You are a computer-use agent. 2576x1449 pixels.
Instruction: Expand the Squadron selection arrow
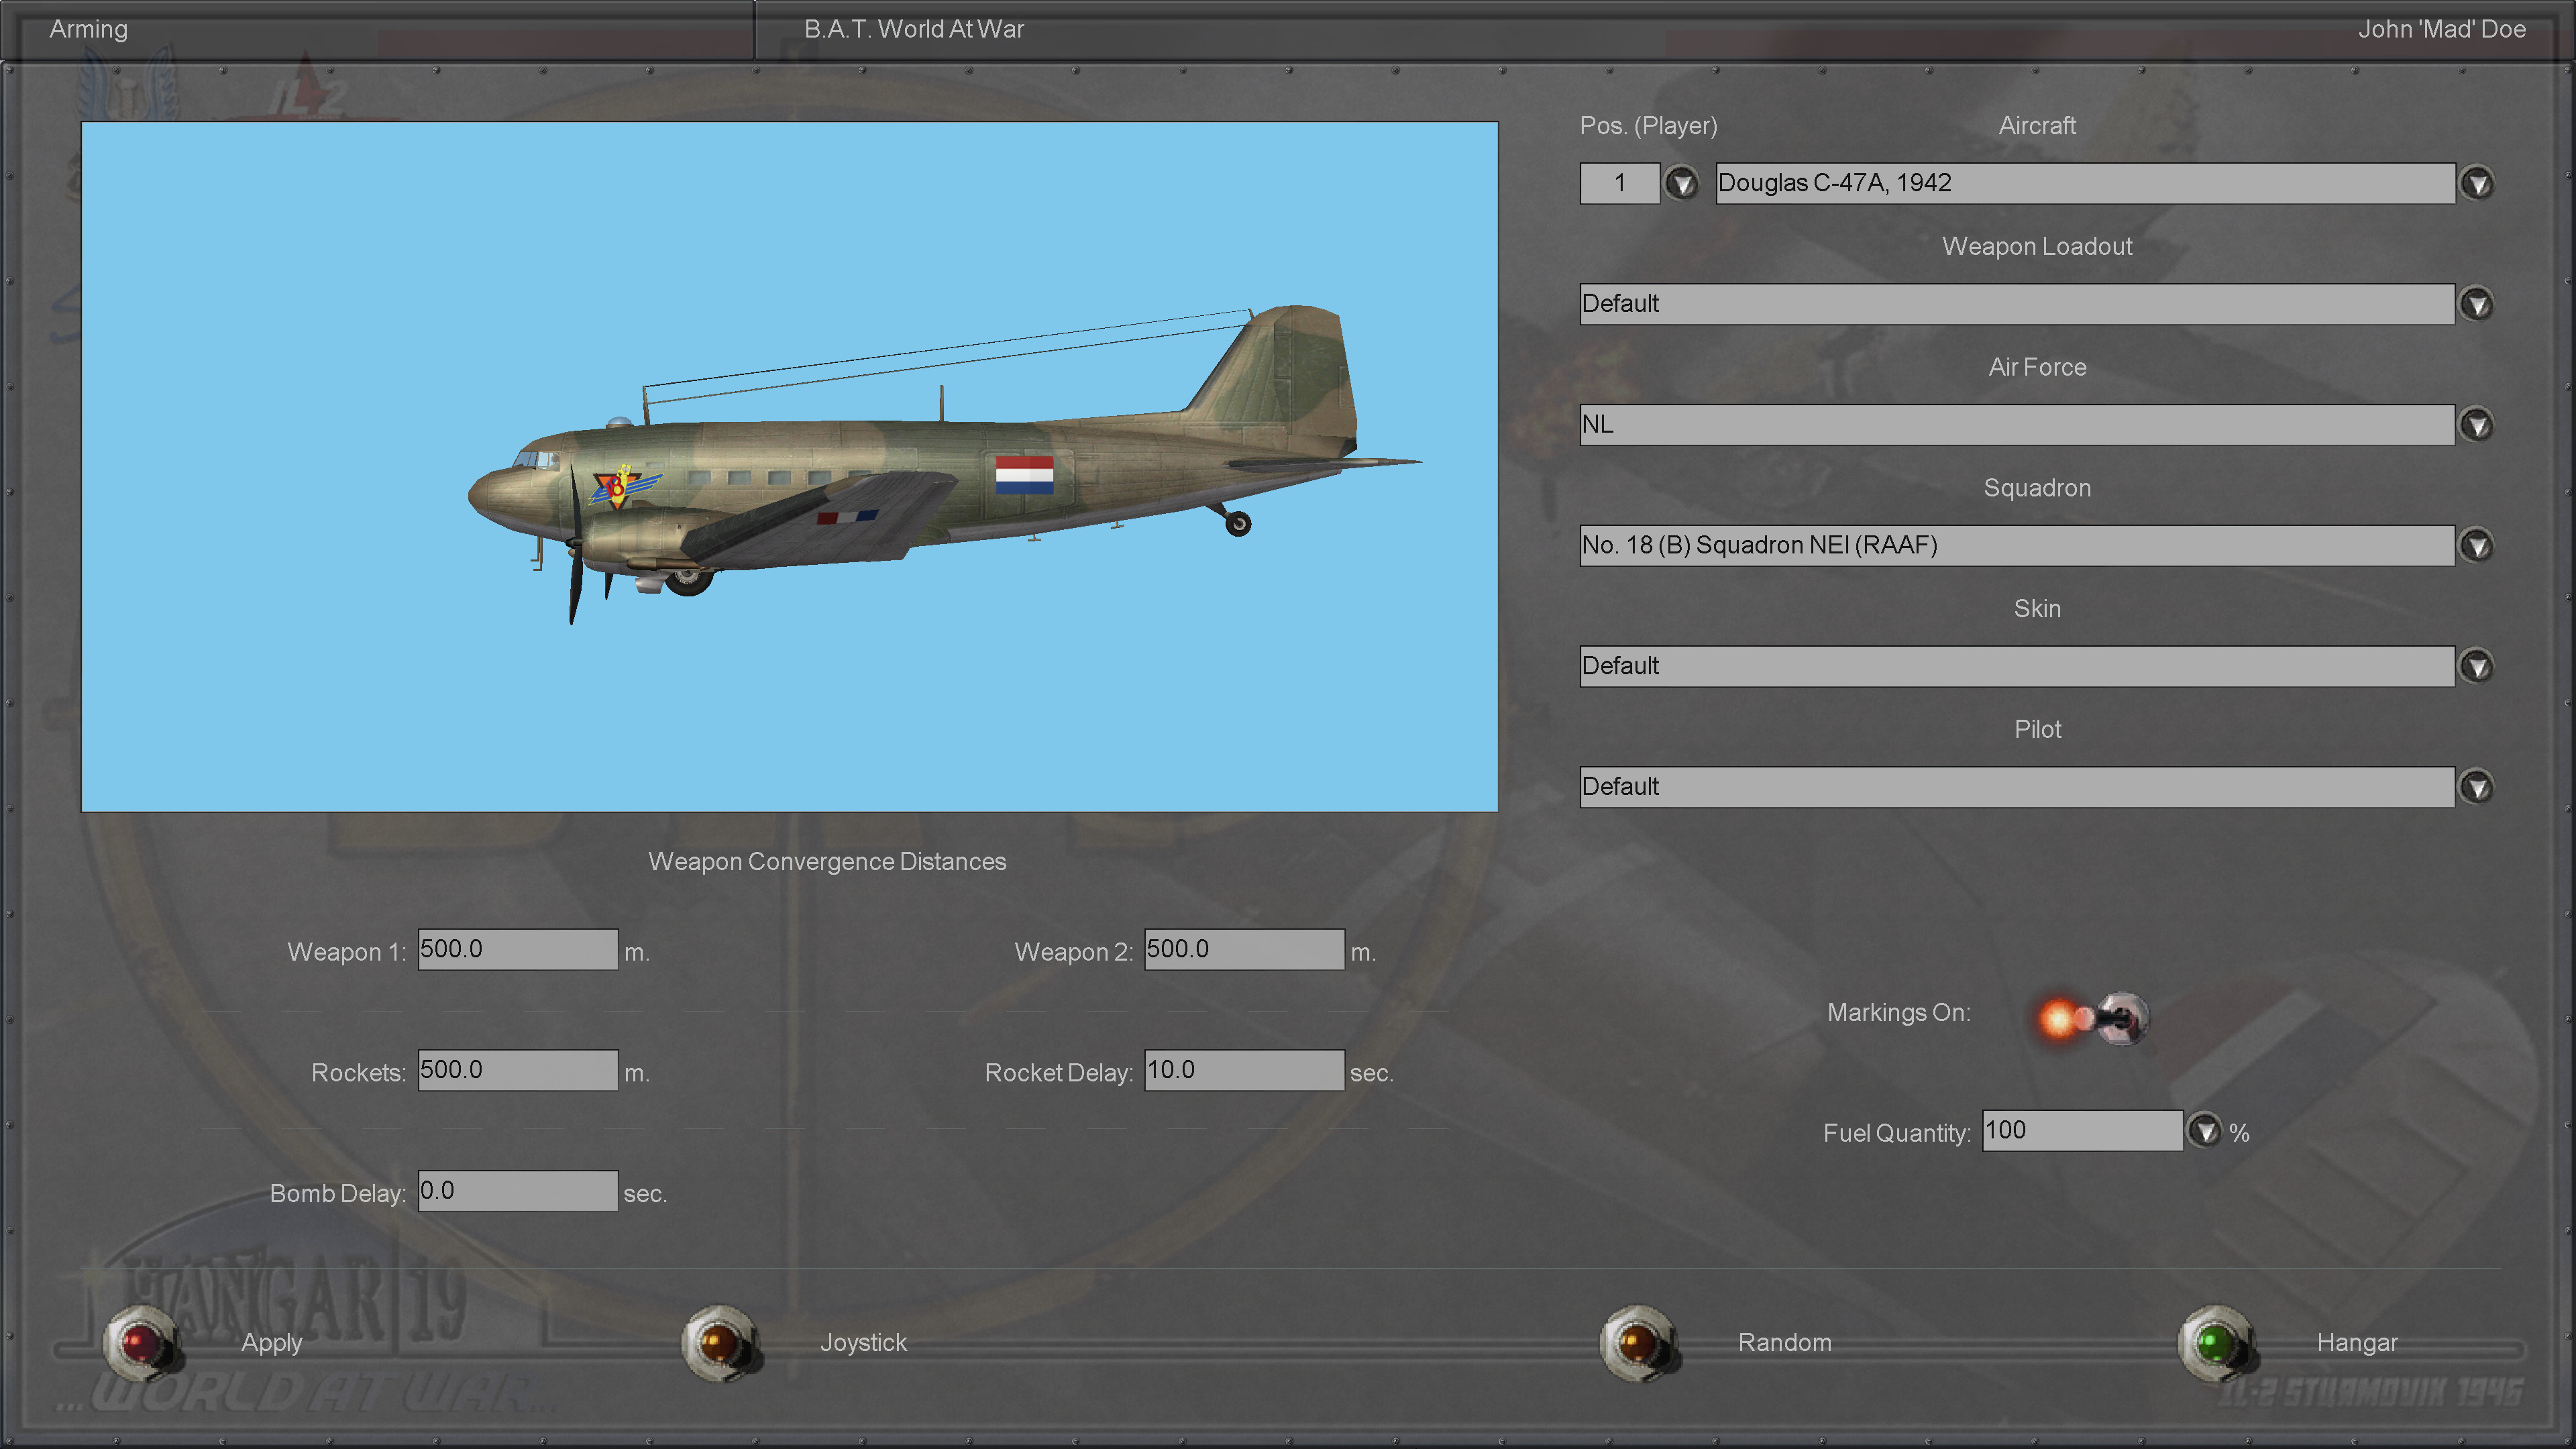2477,546
